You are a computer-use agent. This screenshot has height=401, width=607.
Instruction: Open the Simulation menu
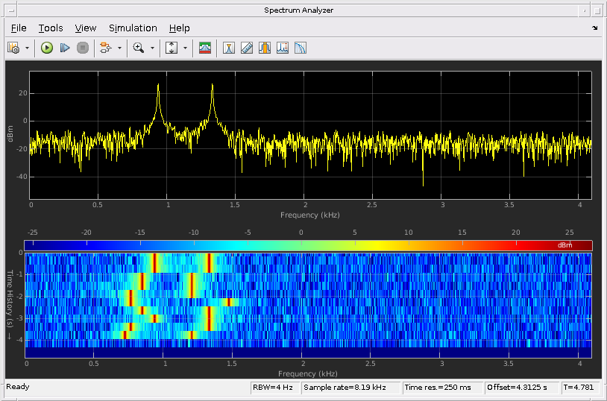pyautogui.click(x=133, y=28)
